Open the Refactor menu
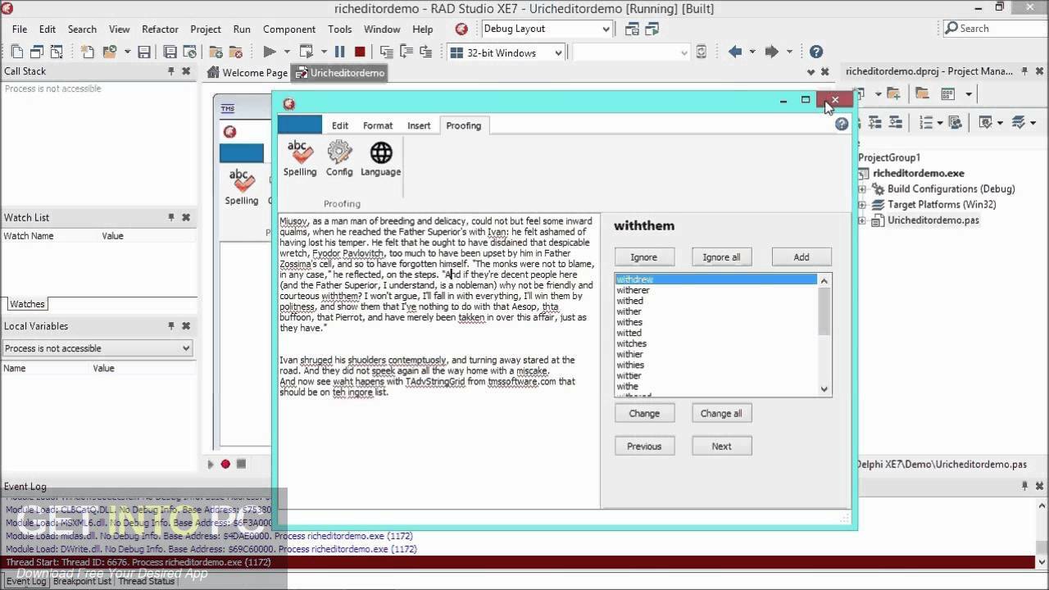The width and height of the screenshot is (1049, 590). [x=160, y=29]
